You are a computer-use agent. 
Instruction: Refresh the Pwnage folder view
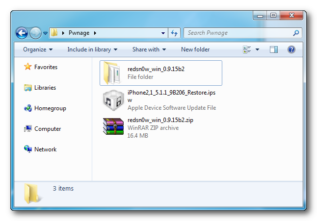click(x=174, y=33)
